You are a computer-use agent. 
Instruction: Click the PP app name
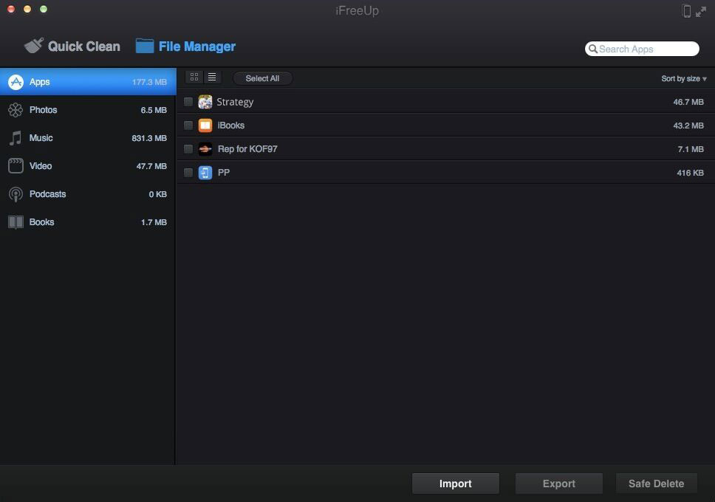[x=224, y=173]
